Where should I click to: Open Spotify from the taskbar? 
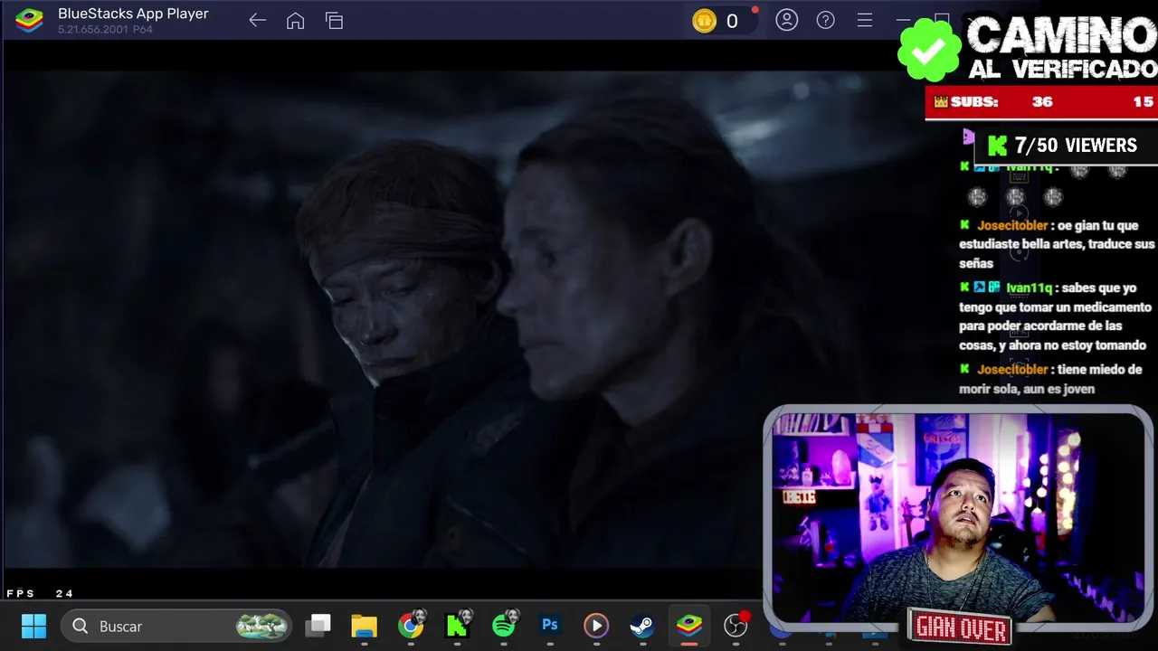(x=505, y=625)
